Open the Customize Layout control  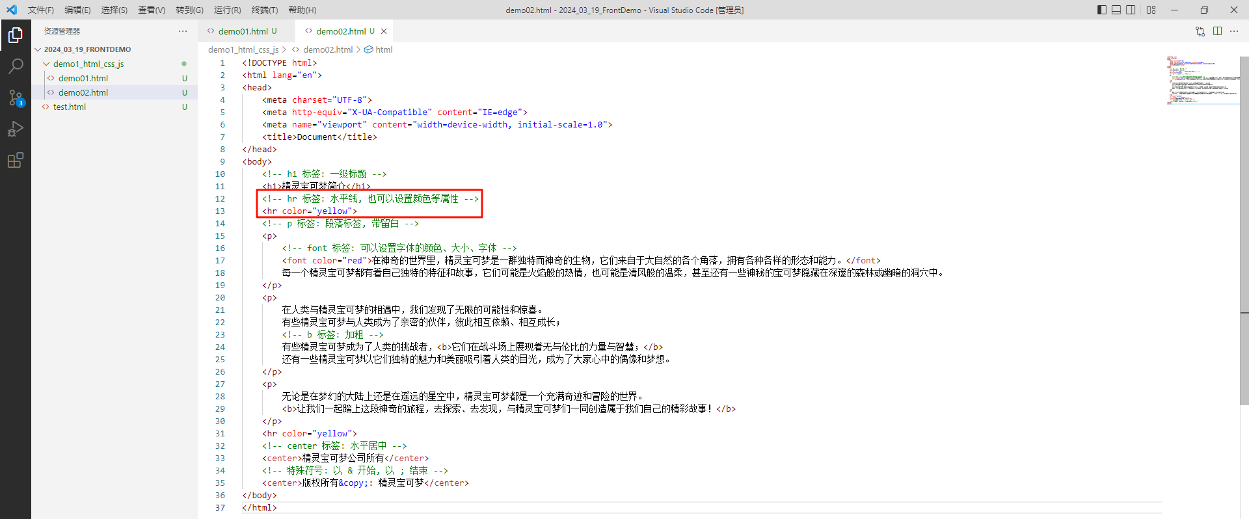coord(1151,10)
